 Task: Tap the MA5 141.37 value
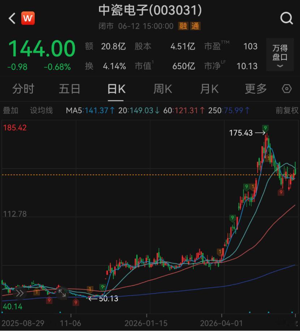point(90,110)
